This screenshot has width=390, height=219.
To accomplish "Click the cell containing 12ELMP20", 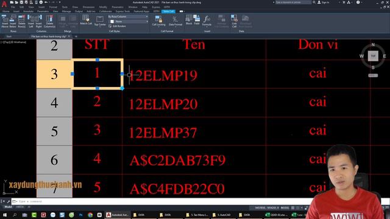I will [x=194, y=103].
